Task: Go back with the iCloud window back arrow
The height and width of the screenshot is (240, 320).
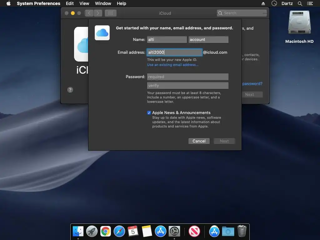Action: (x=89, y=13)
